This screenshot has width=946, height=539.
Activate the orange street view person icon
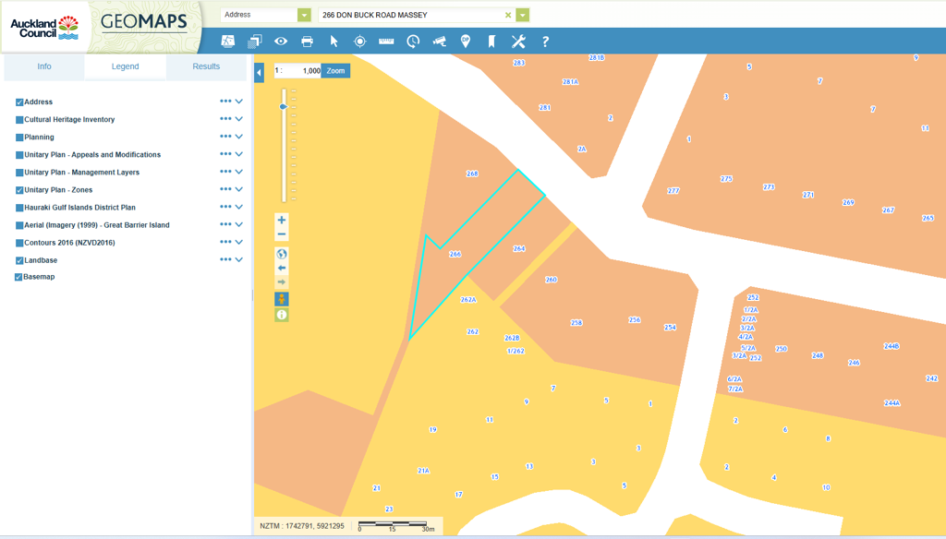(282, 299)
